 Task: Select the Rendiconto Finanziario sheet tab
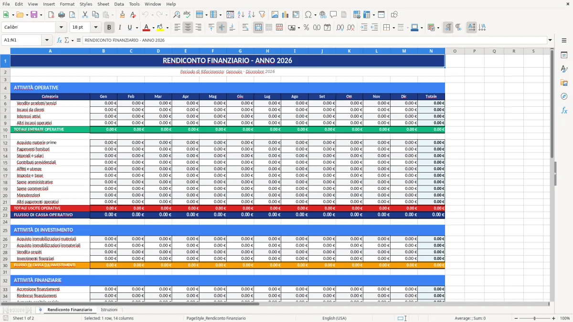[70, 310]
